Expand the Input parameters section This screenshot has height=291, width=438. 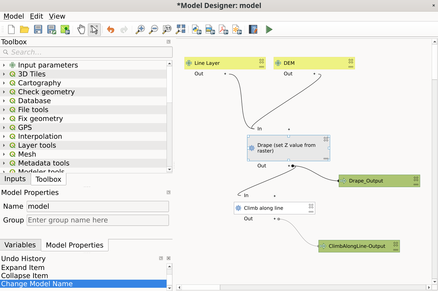4,65
